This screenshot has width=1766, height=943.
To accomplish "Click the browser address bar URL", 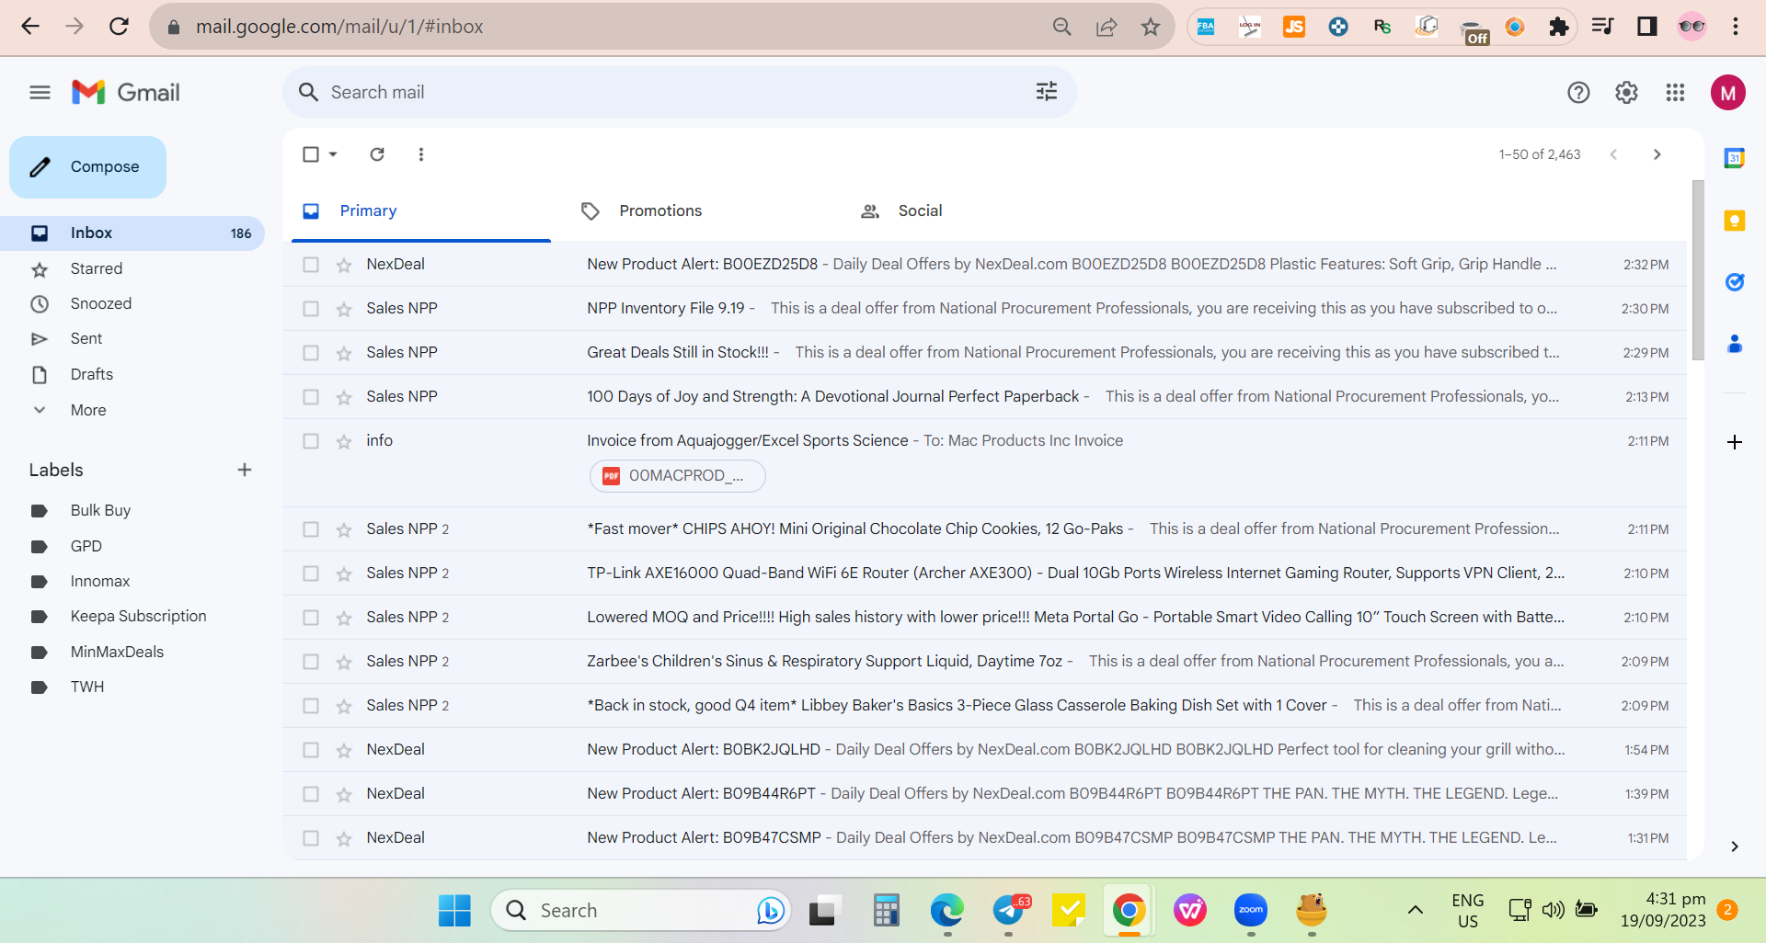I will coord(339,27).
